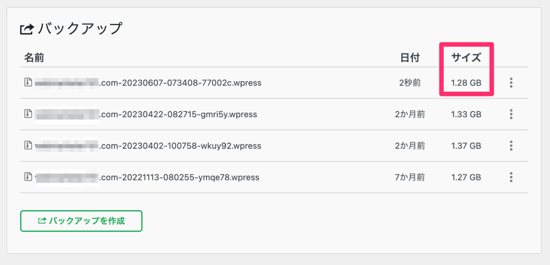
Task: Select backup file name ending ymqe78.wpress
Action: pyautogui.click(x=147, y=177)
